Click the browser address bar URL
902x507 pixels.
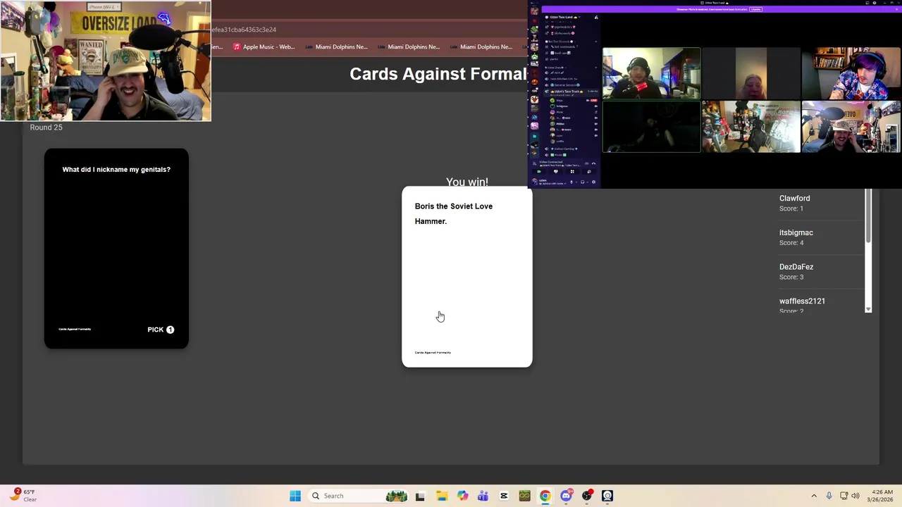click(244, 30)
